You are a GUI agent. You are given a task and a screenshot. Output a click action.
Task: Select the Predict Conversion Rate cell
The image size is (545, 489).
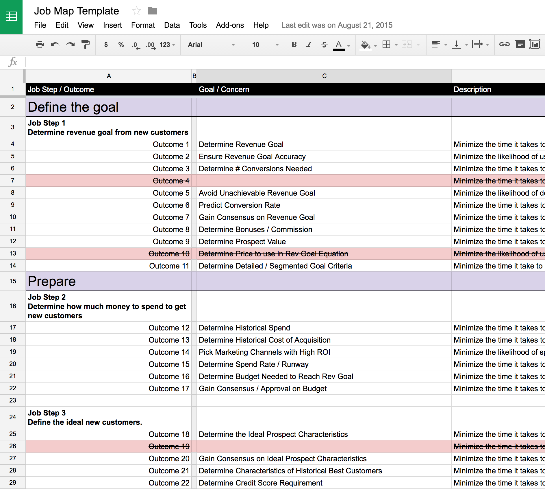point(324,205)
